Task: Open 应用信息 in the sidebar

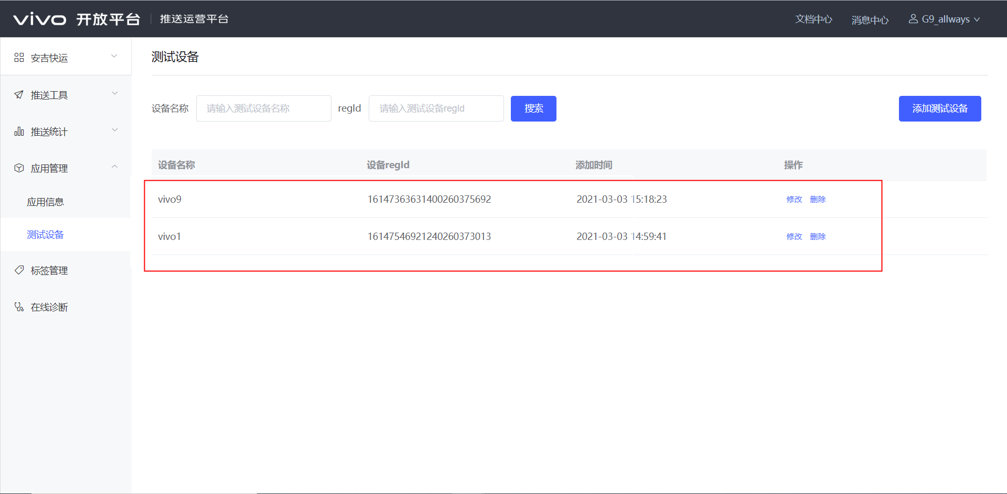Action: pyautogui.click(x=45, y=202)
